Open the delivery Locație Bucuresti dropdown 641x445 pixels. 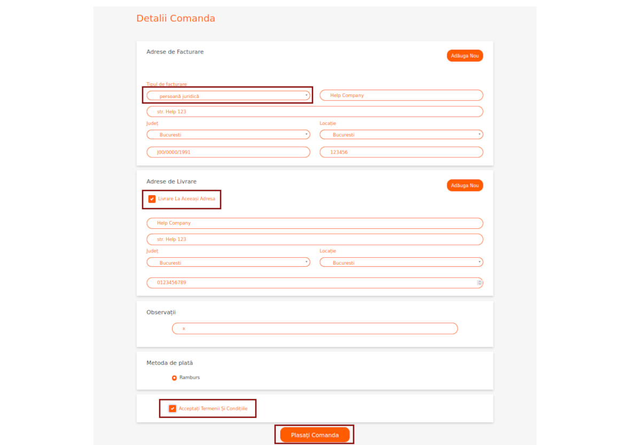[x=401, y=263]
